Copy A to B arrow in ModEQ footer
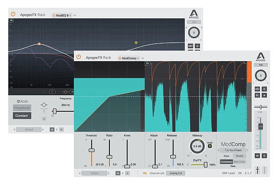Image resolution: width=277 pixels, height=184 pixels. pyautogui.click(x=57, y=130)
